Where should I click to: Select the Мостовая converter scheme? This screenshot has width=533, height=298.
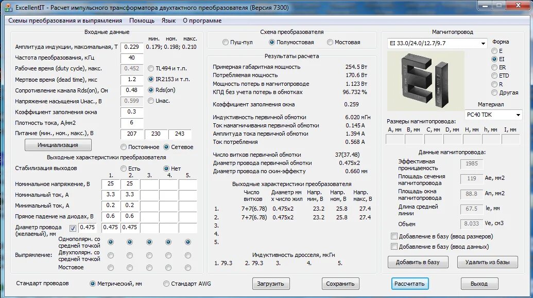pyautogui.click(x=343, y=42)
